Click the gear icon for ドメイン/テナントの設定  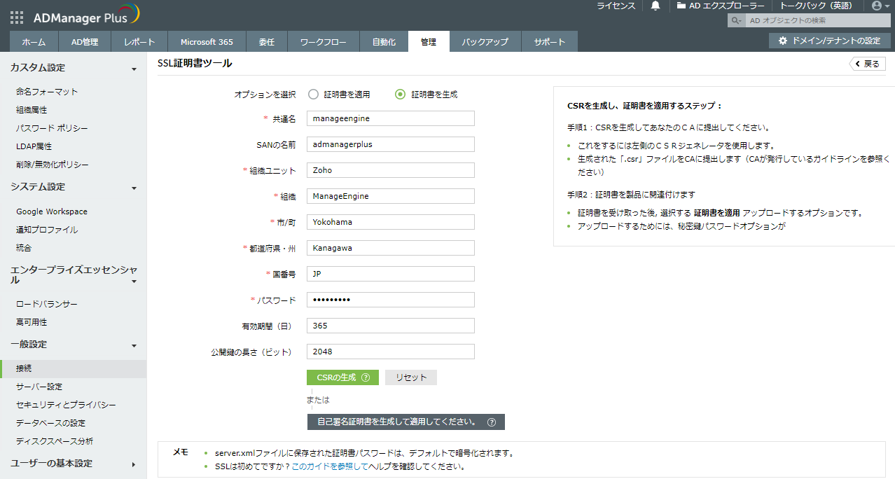coord(783,41)
